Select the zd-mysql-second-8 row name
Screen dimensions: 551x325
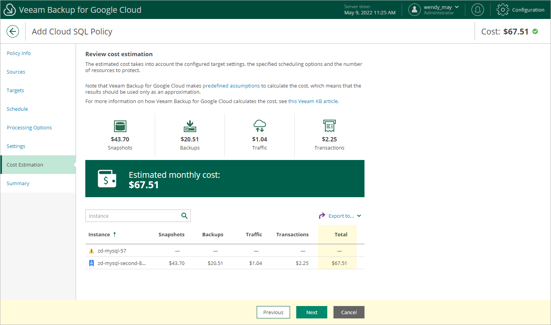click(x=122, y=263)
